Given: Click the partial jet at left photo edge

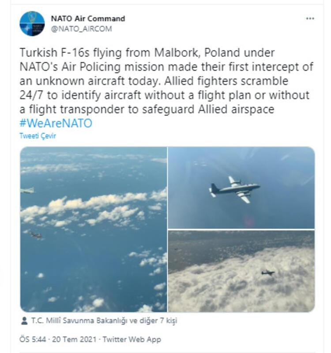Looking at the screenshot, I should click(27, 191).
